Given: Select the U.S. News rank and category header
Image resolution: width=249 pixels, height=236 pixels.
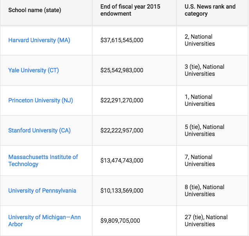Looking at the screenshot, I should (210, 10).
